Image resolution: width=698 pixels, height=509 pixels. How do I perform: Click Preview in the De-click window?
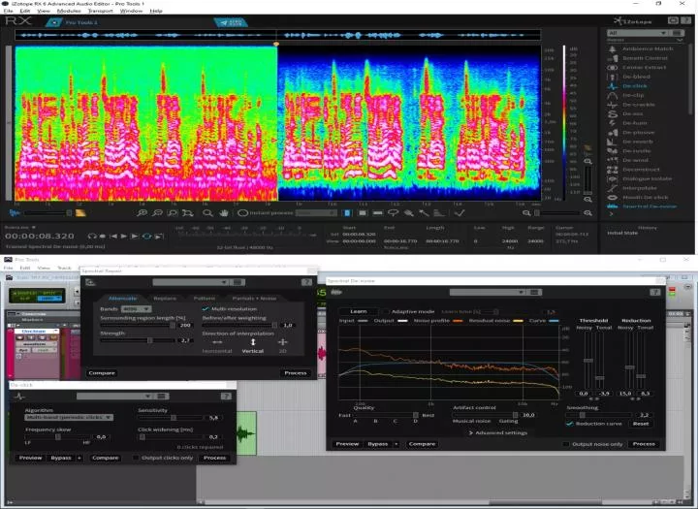(x=30, y=458)
